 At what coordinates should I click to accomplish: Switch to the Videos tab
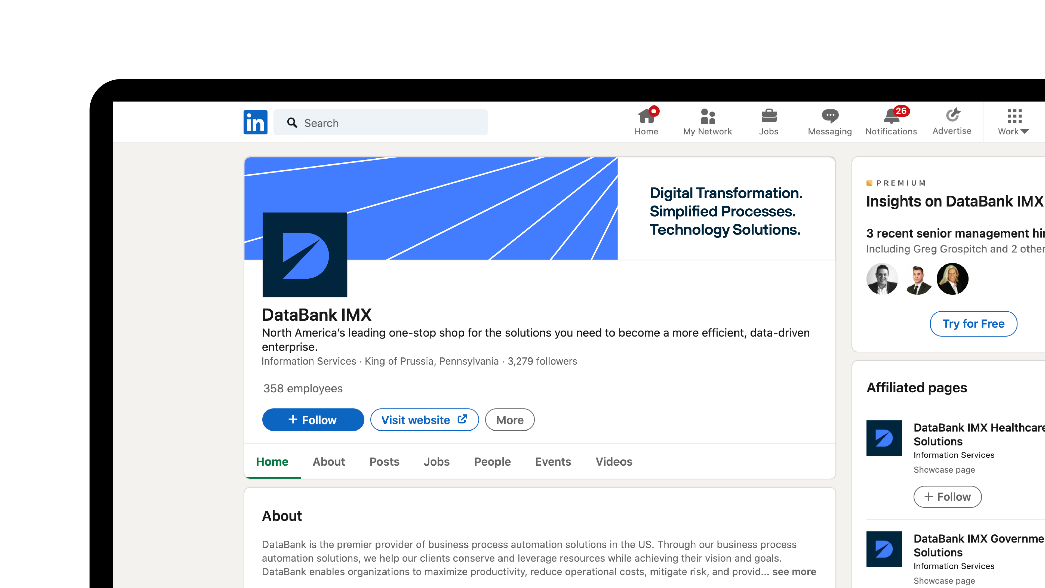pos(614,461)
